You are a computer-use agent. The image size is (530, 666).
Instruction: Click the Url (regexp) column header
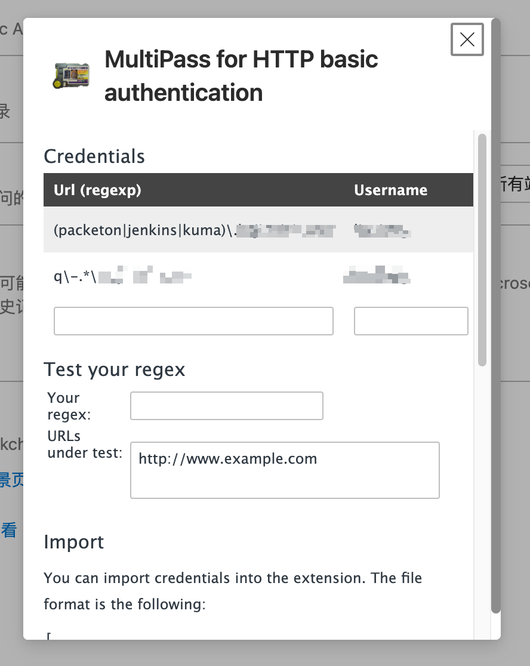pos(97,190)
